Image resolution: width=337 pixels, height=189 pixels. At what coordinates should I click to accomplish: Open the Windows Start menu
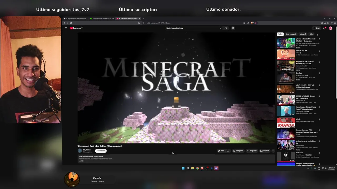pyautogui.click(x=183, y=168)
